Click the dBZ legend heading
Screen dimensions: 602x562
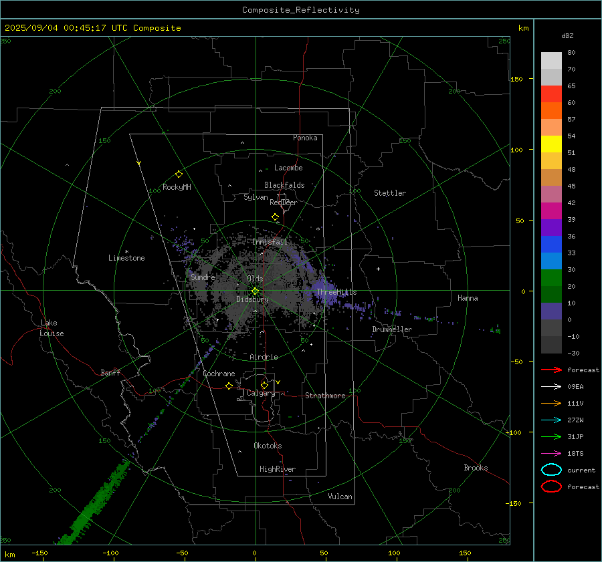tap(567, 35)
